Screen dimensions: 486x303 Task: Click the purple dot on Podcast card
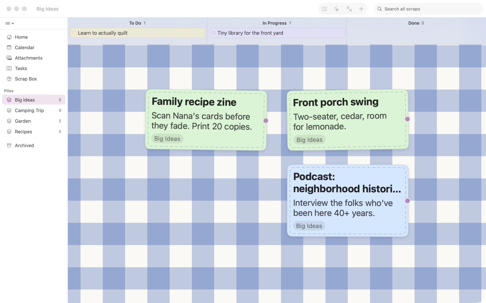click(407, 201)
